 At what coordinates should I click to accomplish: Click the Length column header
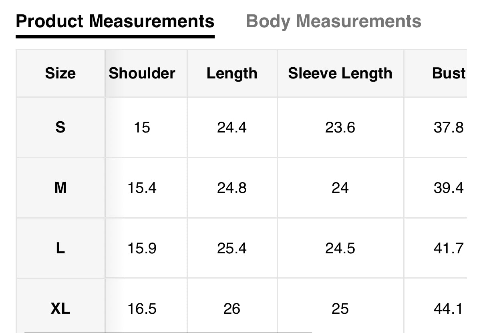click(232, 73)
